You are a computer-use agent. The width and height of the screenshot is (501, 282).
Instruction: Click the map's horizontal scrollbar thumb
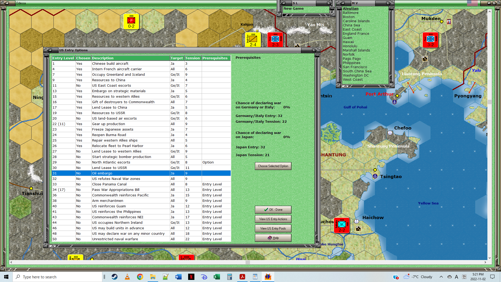tap(248, 262)
